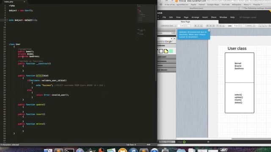
Task: Toggle bold text formatting
Action: tap(195, 26)
